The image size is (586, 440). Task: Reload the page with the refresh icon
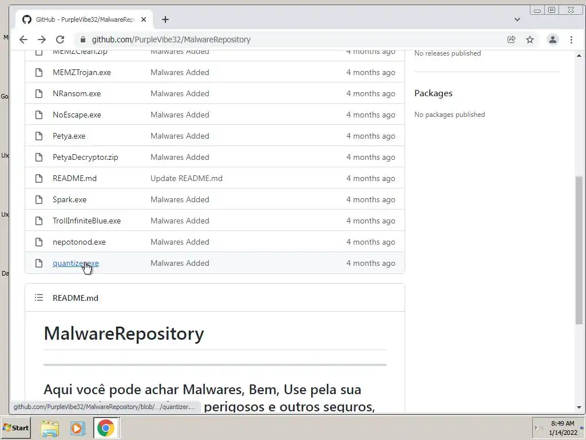(60, 40)
